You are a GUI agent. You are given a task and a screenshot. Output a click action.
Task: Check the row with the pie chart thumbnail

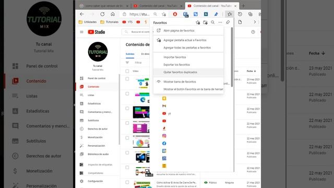127,138
